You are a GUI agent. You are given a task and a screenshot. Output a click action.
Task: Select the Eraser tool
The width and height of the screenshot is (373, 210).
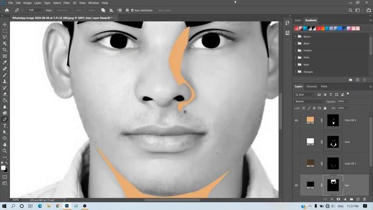click(5, 94)
